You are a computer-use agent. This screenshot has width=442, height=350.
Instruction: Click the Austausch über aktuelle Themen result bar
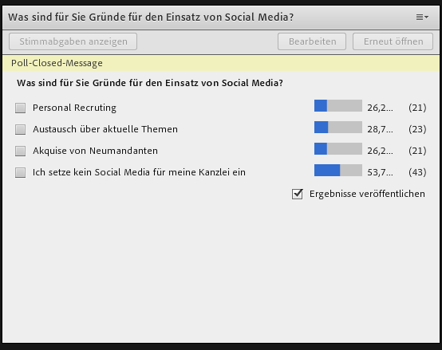(338, 127)
